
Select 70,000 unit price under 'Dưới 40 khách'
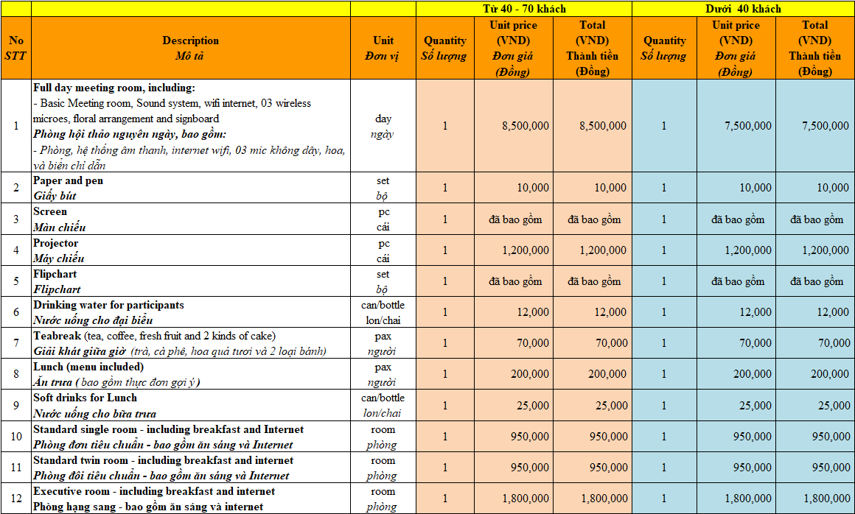pos(736,343)
